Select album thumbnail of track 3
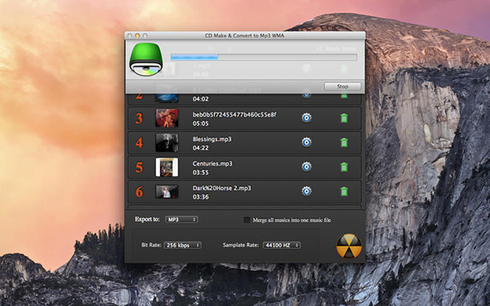Viewport: 490px width, 306px height. tap(167, 118)
